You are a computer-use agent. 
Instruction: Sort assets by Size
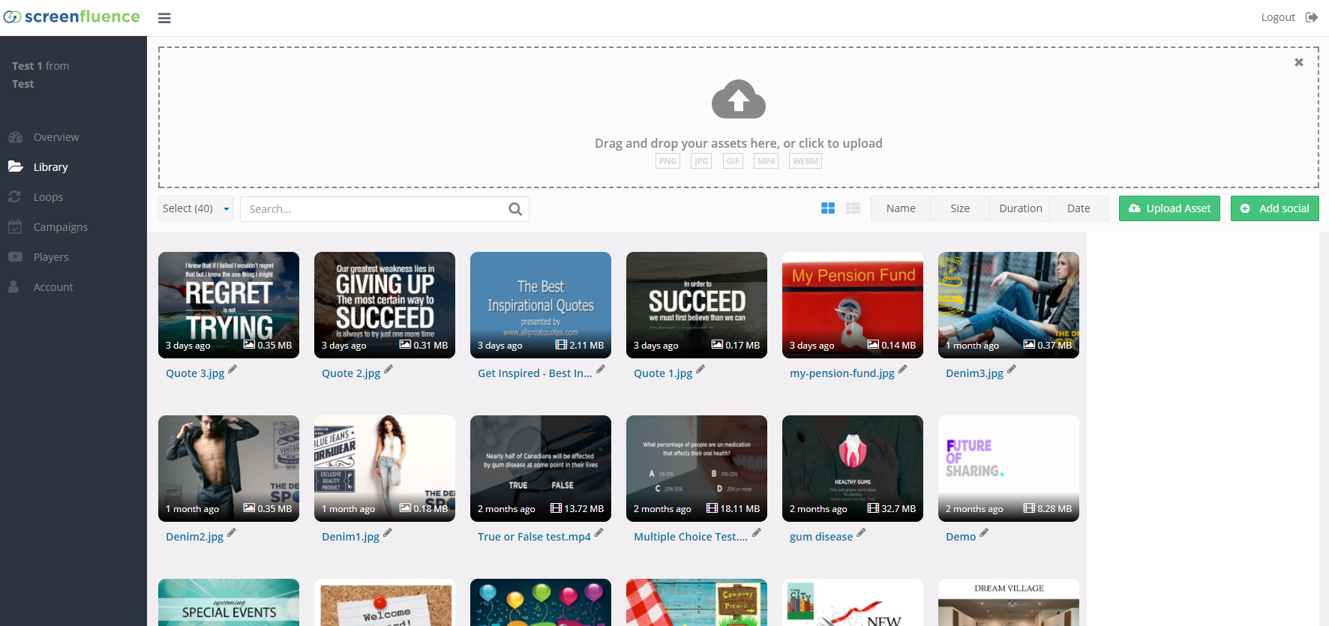click(960, 208)
